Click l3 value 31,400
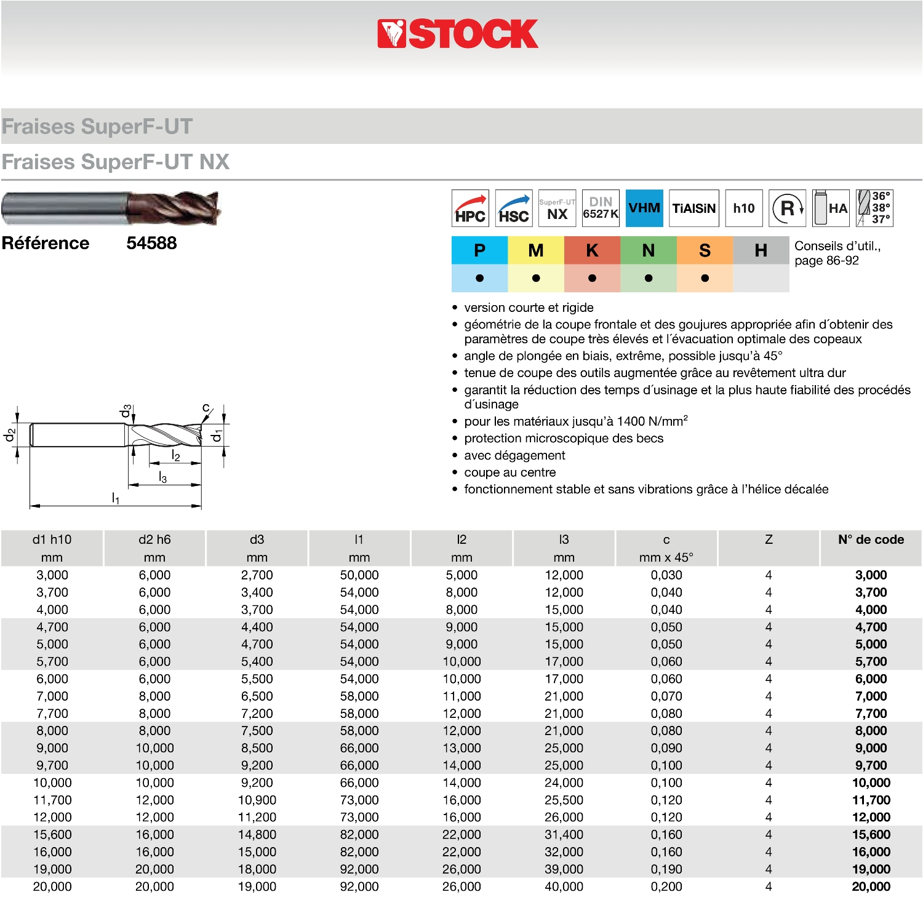This screenshot has height=900, width=923. pos(564,835)
